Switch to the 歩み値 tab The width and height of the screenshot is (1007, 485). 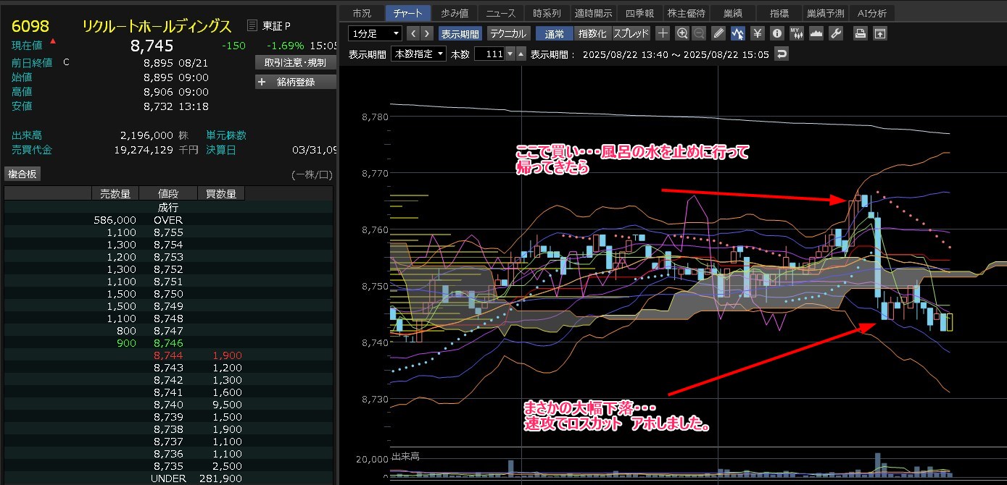[455, 13]
